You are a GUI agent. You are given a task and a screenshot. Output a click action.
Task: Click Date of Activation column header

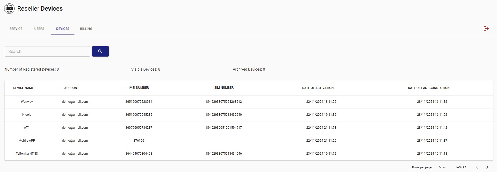pyautogui.click(x=318, y=88)
